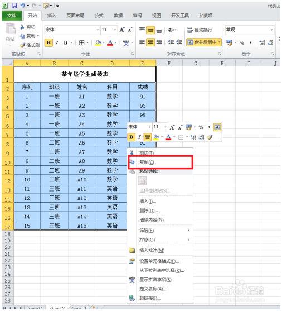282x311 pixels.
Task: Click the Save icon in quick access toolbar
Action: tap(14, 6)
